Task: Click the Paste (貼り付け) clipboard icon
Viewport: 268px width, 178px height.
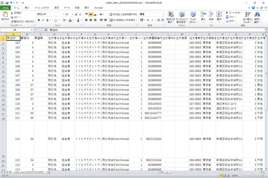Action: coord(5,16)
